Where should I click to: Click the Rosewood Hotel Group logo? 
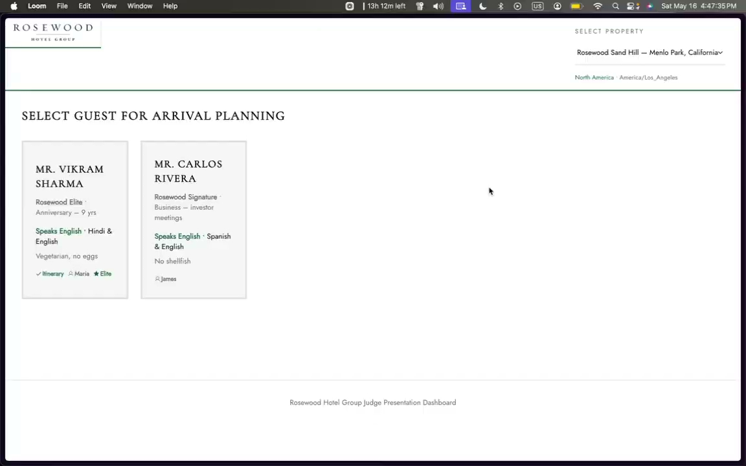pyautogui.click(x=53, y=32)
